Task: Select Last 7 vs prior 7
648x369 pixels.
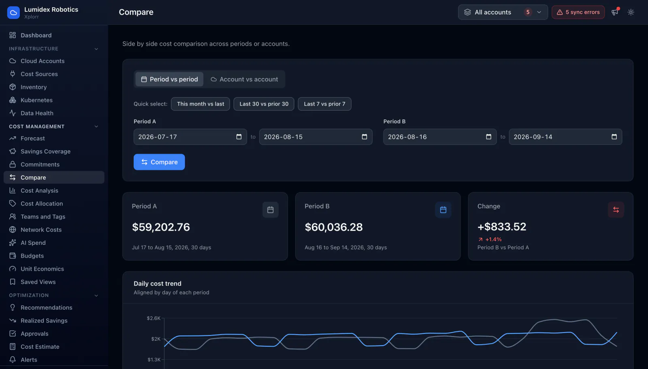Action: coord(324,104)
